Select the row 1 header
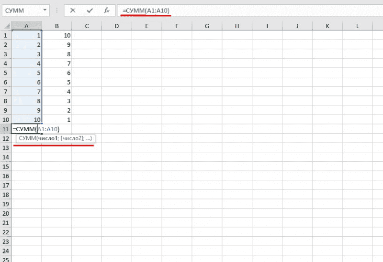Image resolution: width=383 pixels, height=262 pixels. coord(6,36)
